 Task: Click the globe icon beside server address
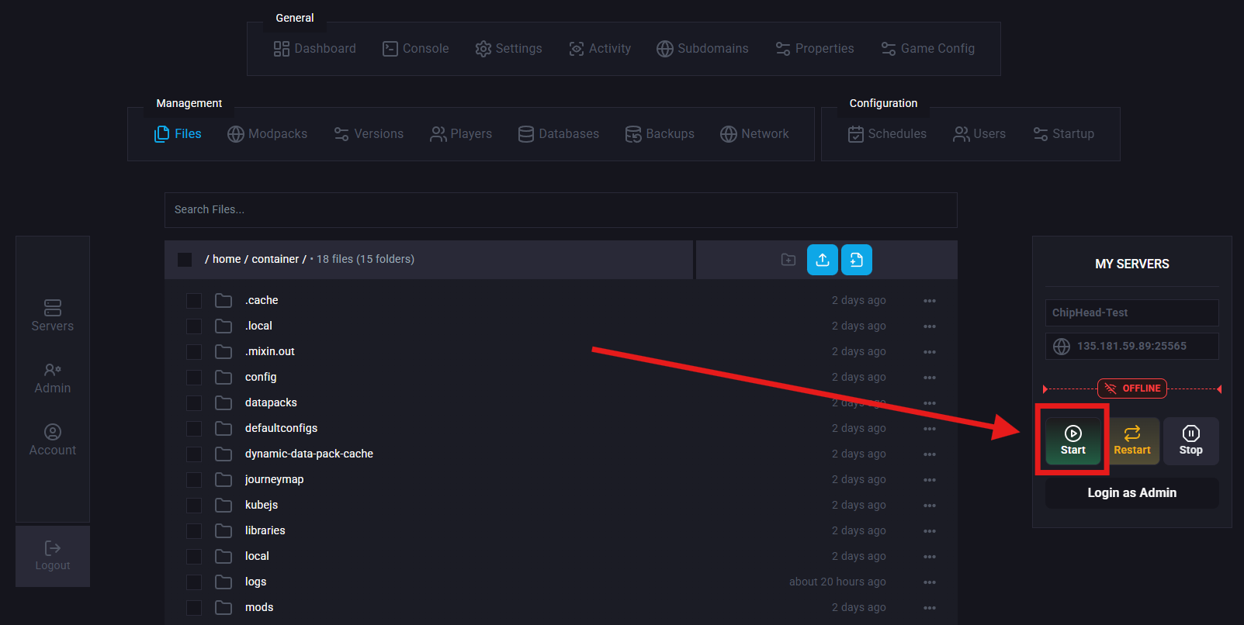[x=1062, y=346]
